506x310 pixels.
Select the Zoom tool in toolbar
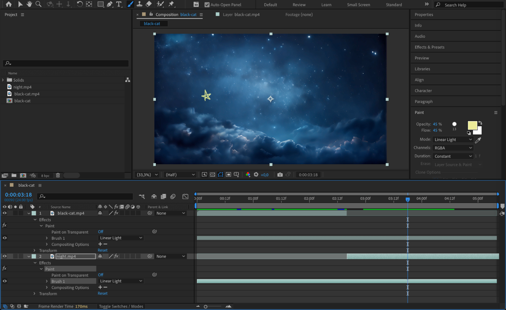tap(38, 4)
